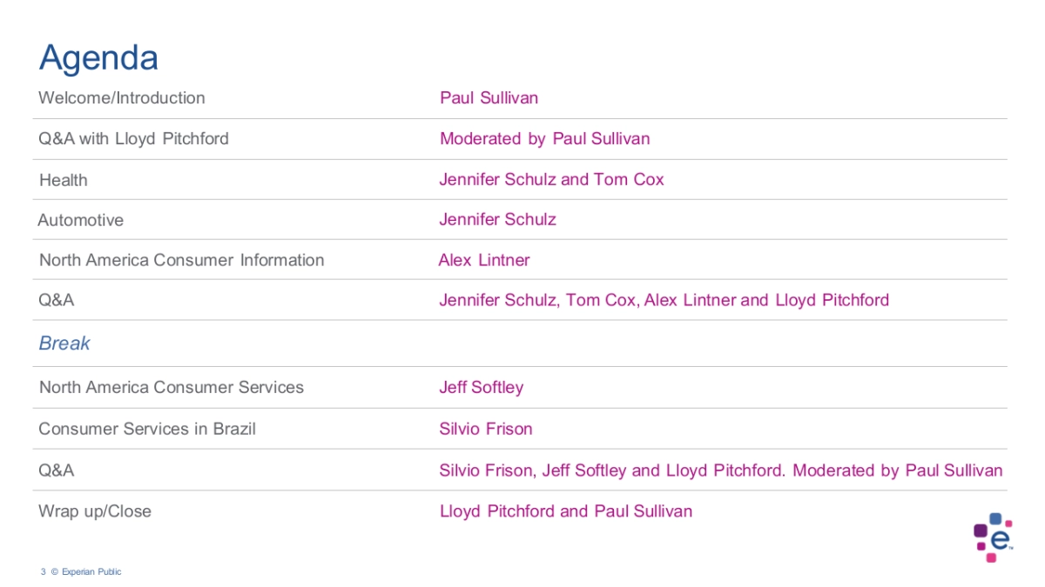1045x587 pixels.
Task: Click the Alex Lintner presenter name
Action: [484, 260]
